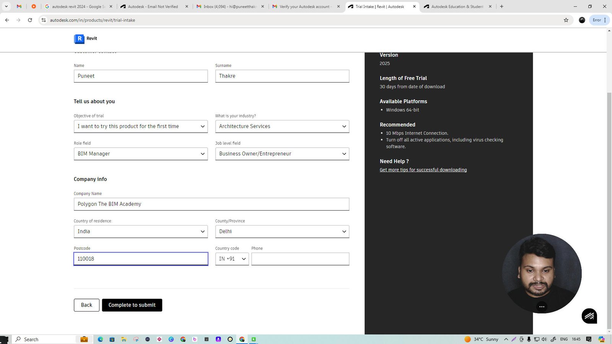Switch to Autodesk Email Not Verified tab
612x344 pixels.
pyautogui.click(x=153, y=6)
